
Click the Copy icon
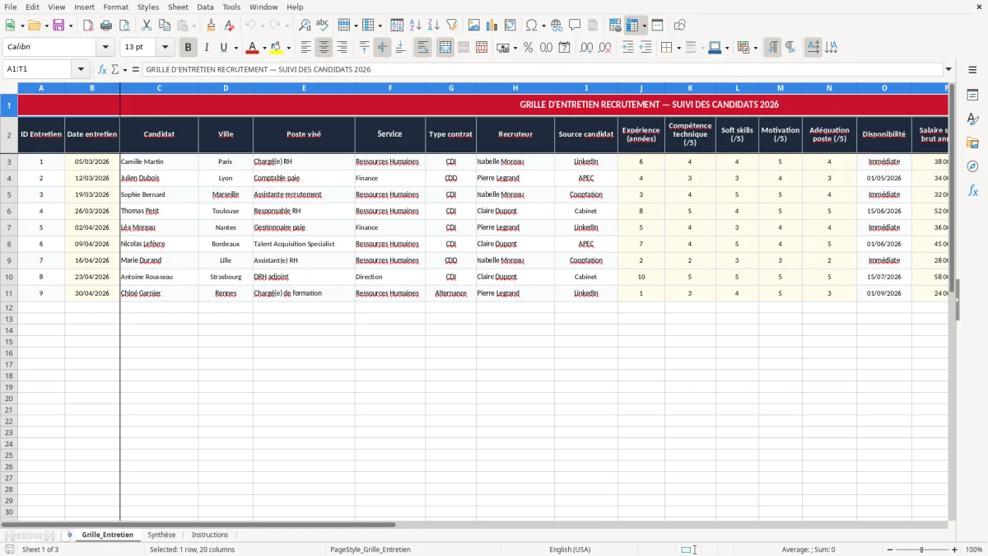[165, 26]
